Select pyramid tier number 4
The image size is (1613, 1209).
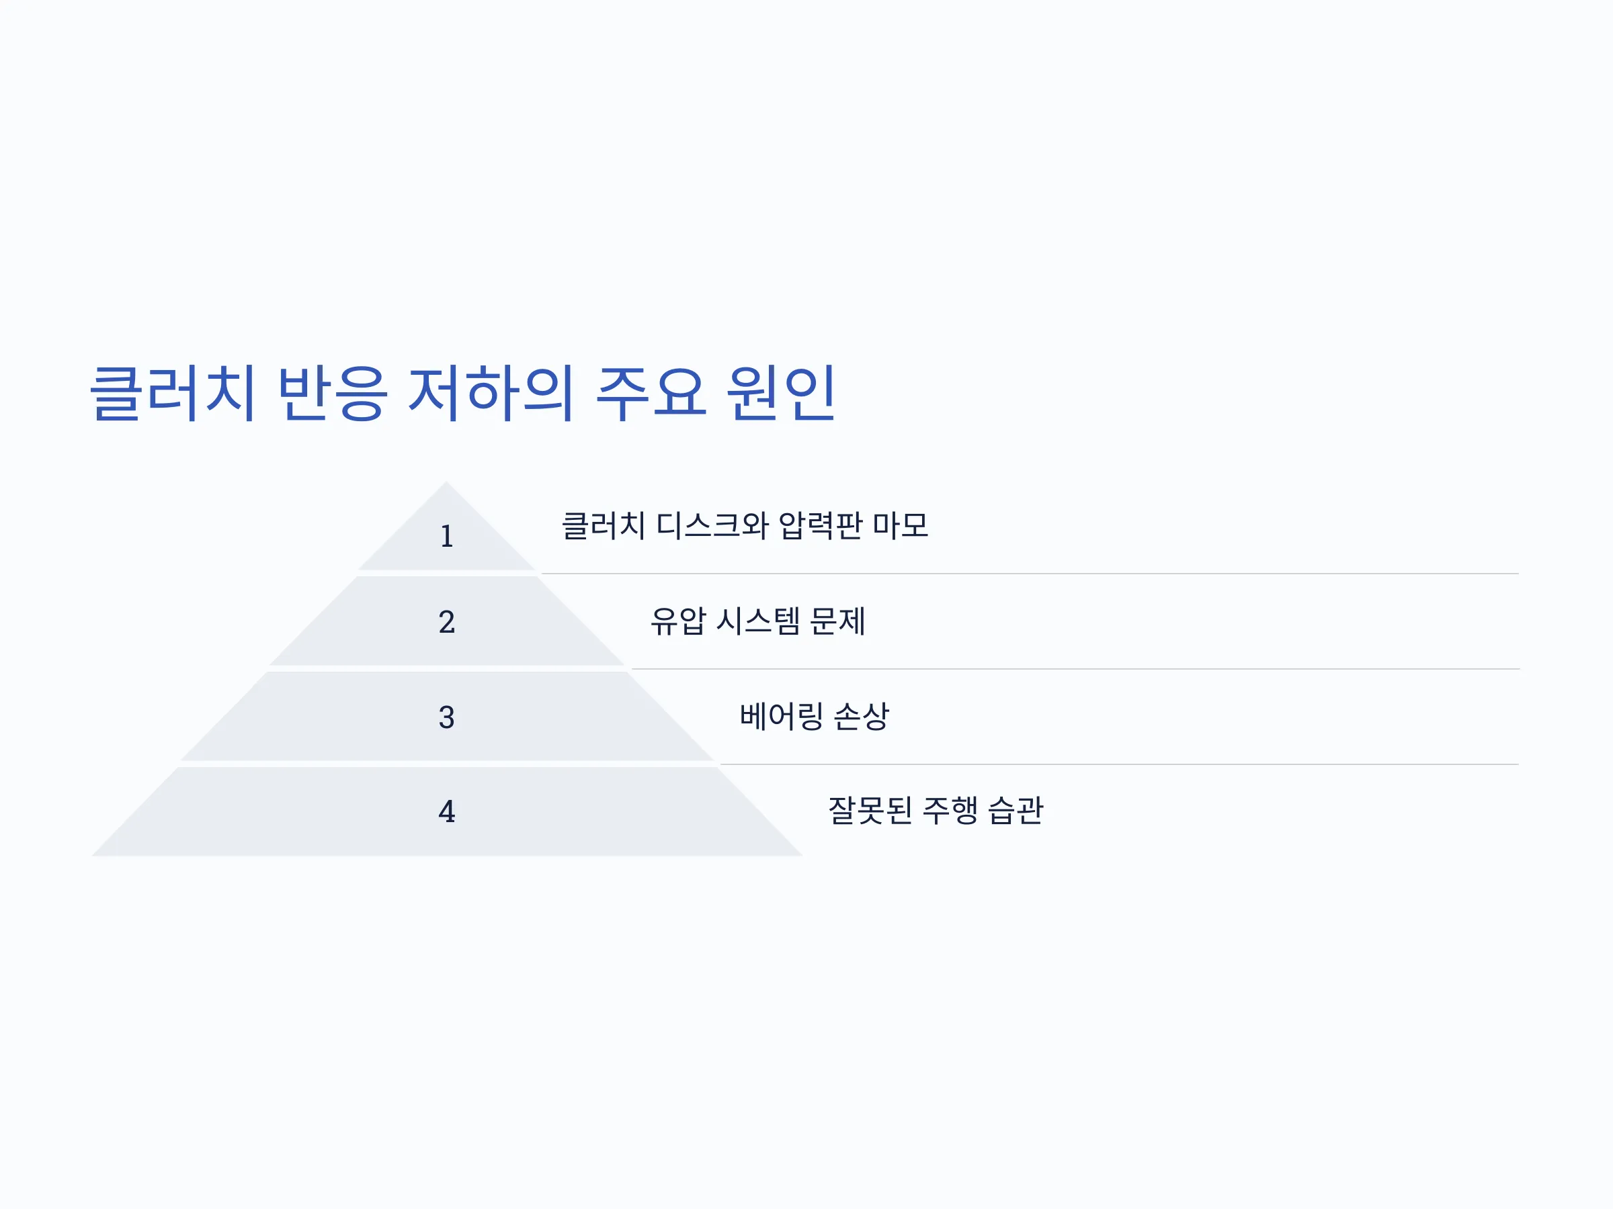447,811
